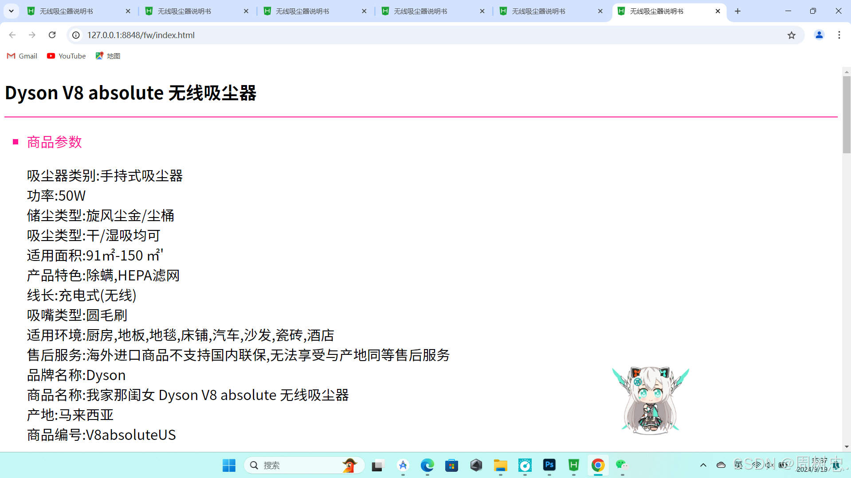The width and height of the screenshot is (851, 478).
Task: Switch to Chrome on taskbar
Action: tap(598, 465)
